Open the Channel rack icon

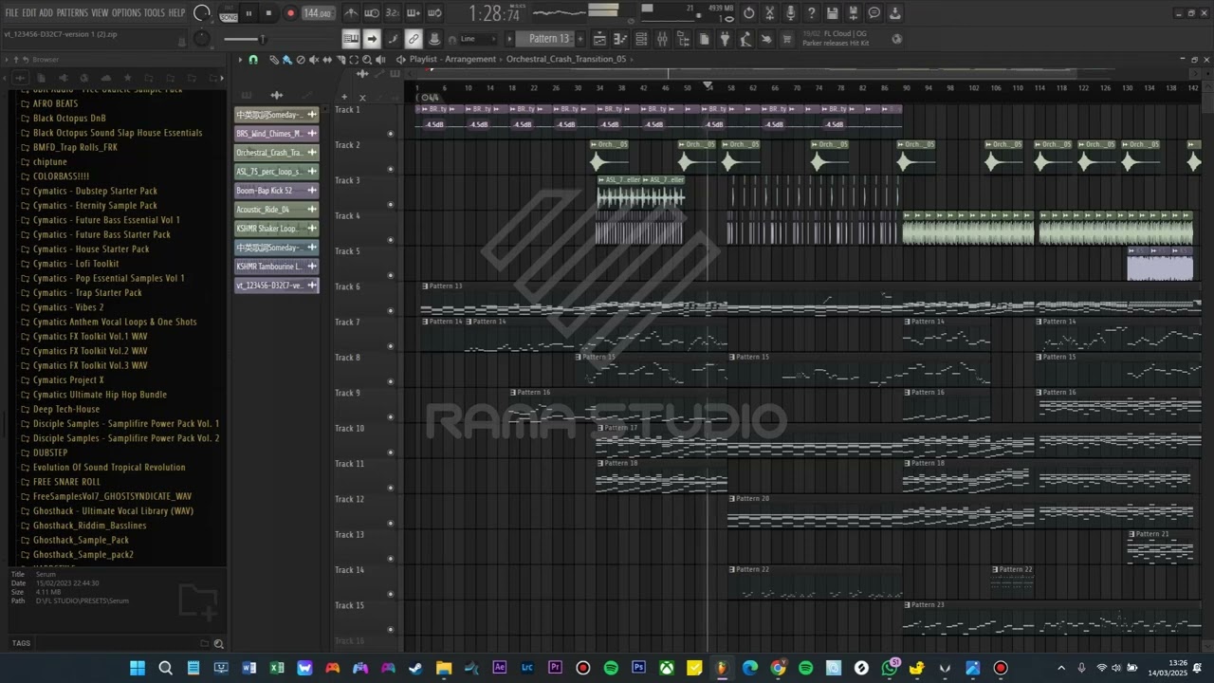[641, 39]
